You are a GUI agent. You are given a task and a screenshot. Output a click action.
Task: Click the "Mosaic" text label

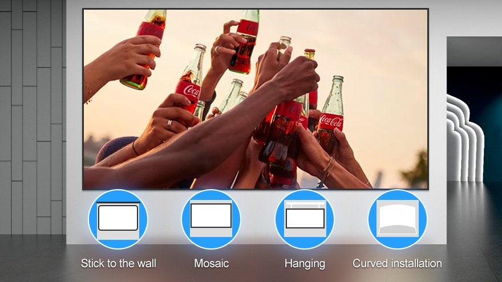coord(211,263)
